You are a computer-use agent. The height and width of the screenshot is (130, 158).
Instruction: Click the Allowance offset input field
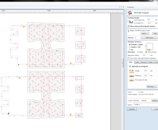pyautogui.click(x=146, y=55)
